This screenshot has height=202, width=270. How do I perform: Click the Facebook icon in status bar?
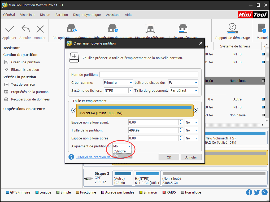[x=249, y=192]
